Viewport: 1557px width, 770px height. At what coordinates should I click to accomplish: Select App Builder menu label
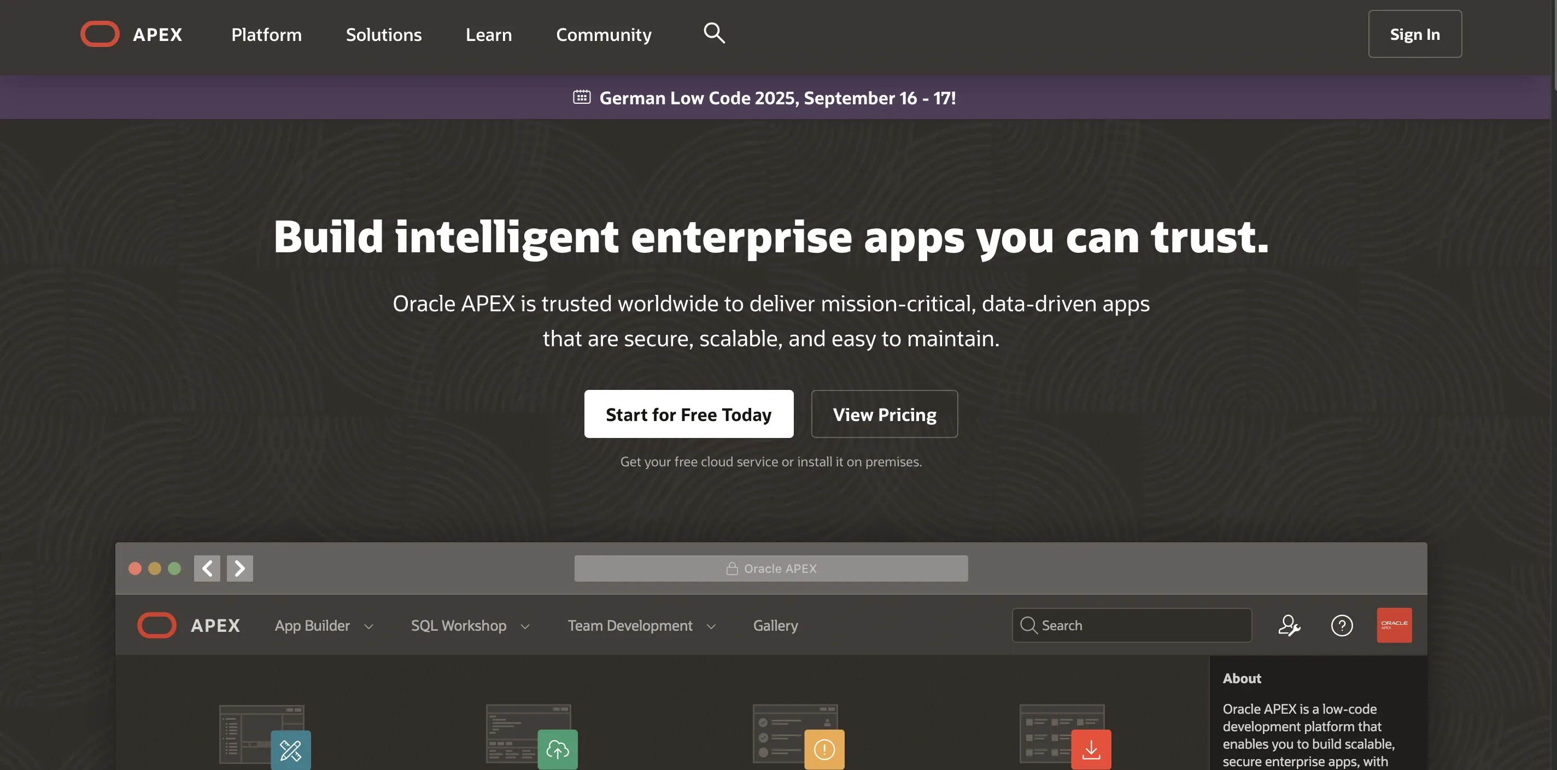(312, 625)
